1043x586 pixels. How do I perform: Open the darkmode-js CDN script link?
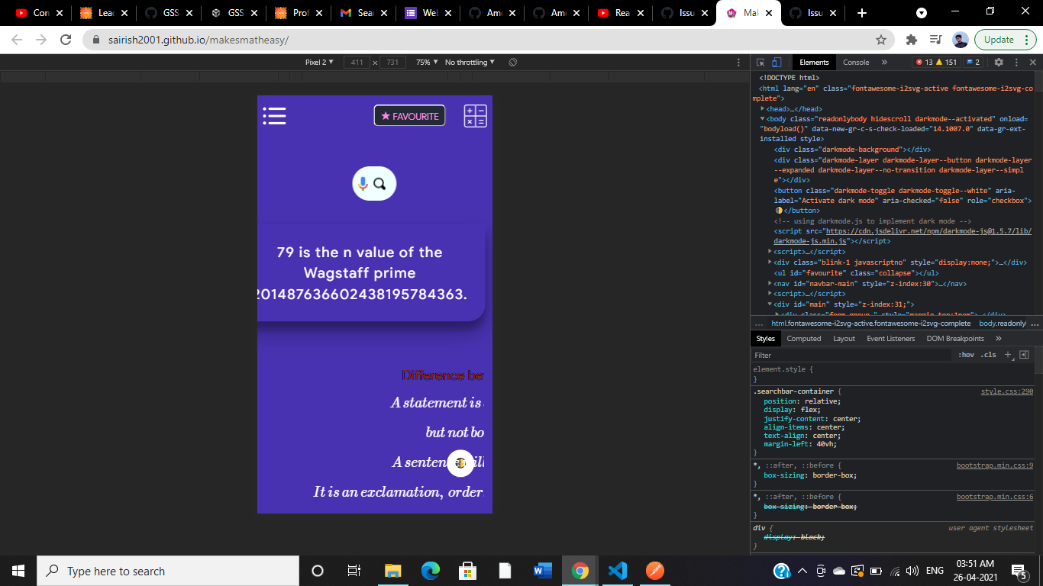coord(928,236)
